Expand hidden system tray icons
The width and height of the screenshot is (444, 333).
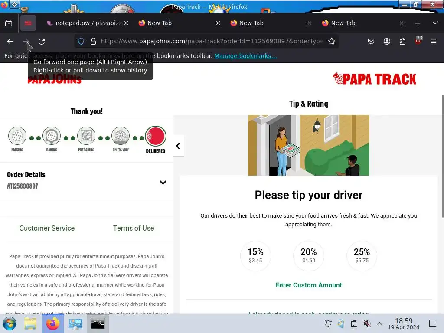click(379, 323)
